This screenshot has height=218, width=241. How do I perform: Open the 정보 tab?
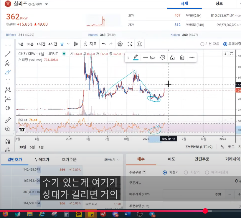[219, 4]
